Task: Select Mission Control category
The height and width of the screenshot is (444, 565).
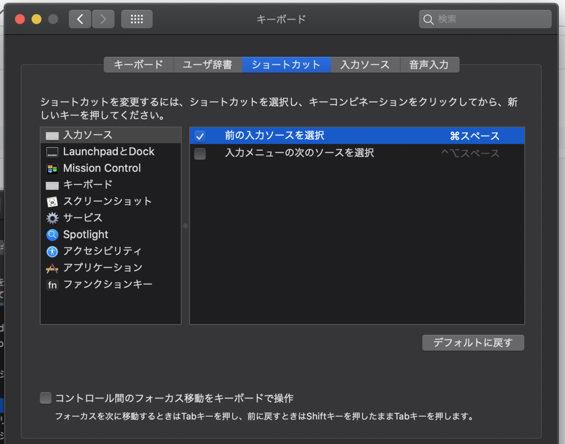Action: pyautogui.click(x=111, y=168)
